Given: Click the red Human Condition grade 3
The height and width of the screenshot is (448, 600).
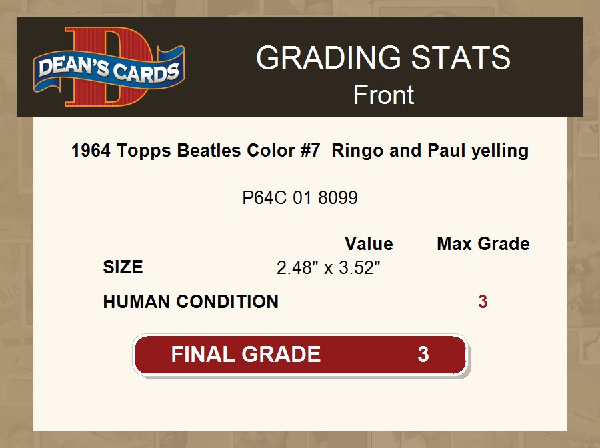Looking at the screenshot, I should click(483, 301).
